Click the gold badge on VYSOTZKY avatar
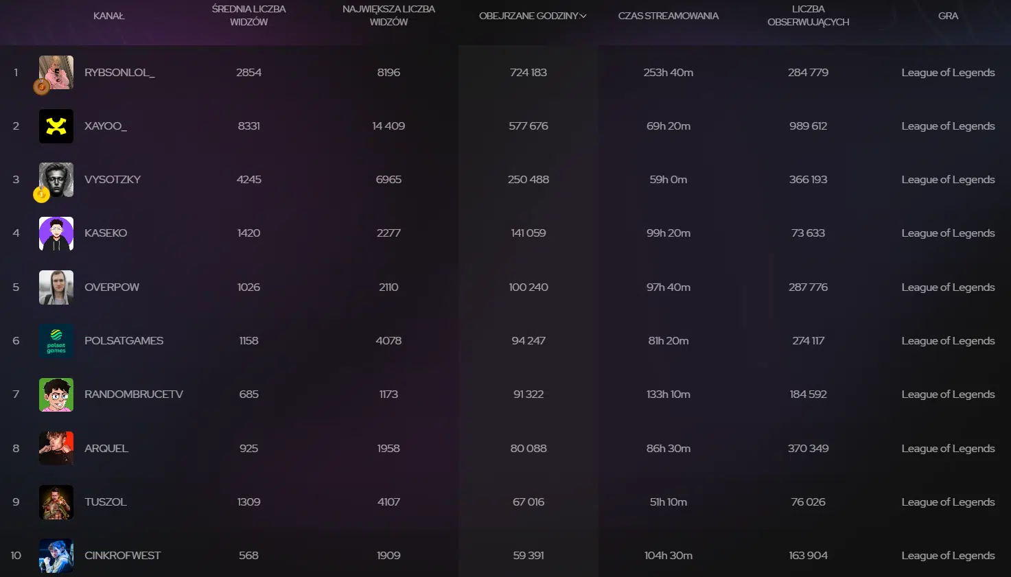 point(41,195)
